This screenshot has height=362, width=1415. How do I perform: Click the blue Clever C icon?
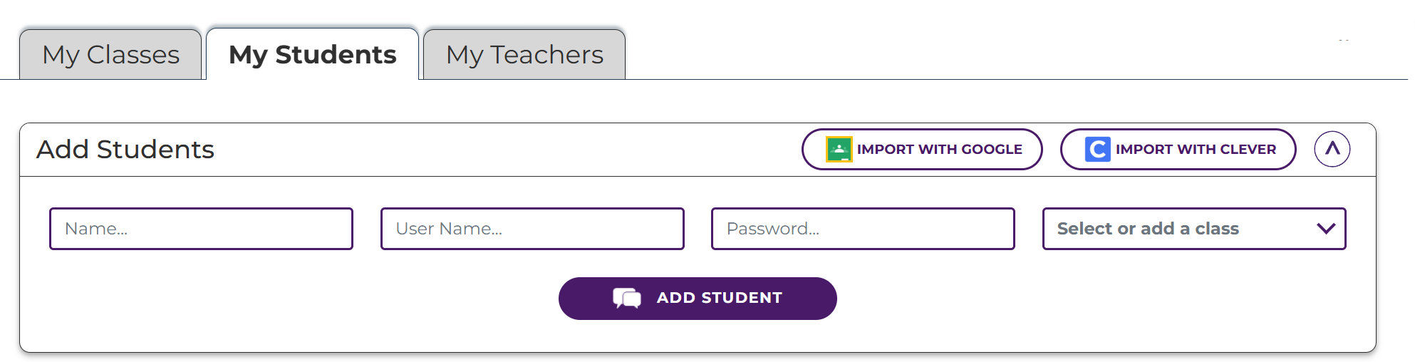[1097, 150]
